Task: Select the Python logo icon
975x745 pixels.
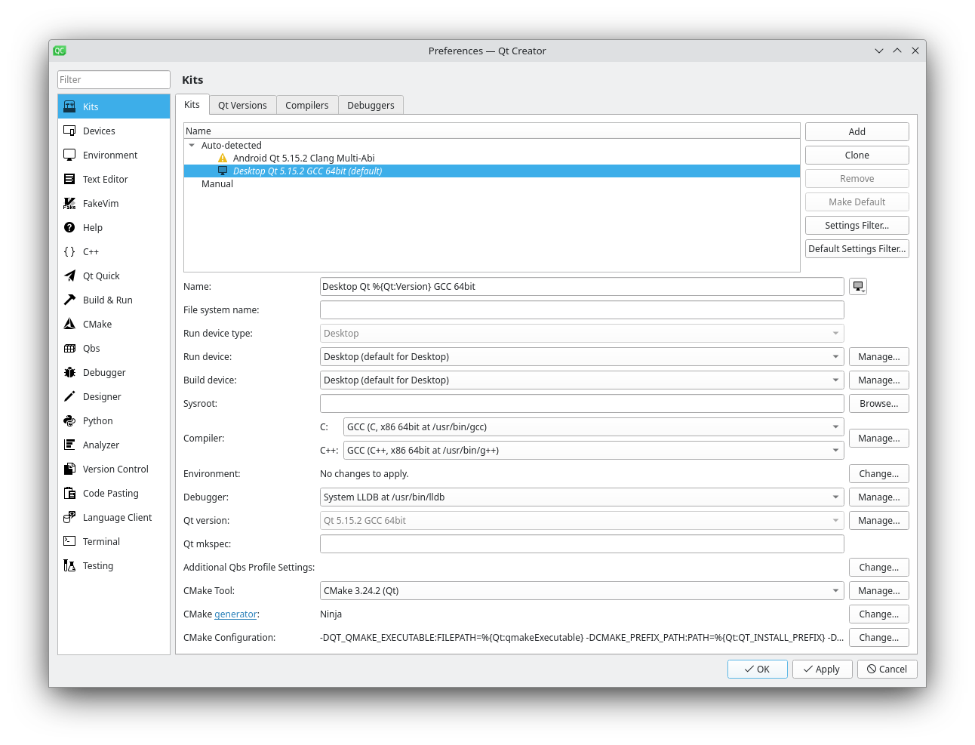Action: 69,420
